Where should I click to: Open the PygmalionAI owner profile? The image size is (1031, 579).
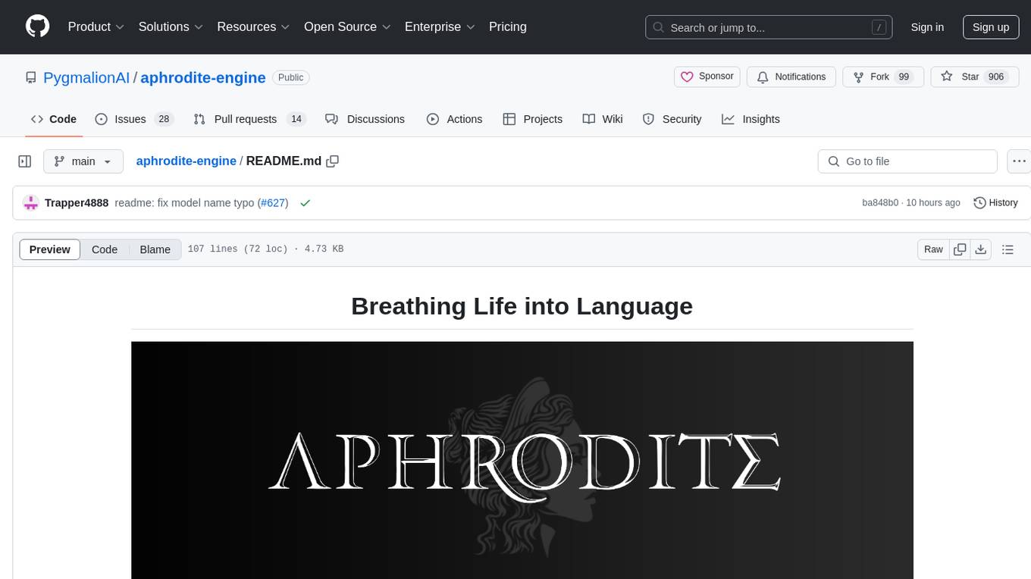pos(86,77)
